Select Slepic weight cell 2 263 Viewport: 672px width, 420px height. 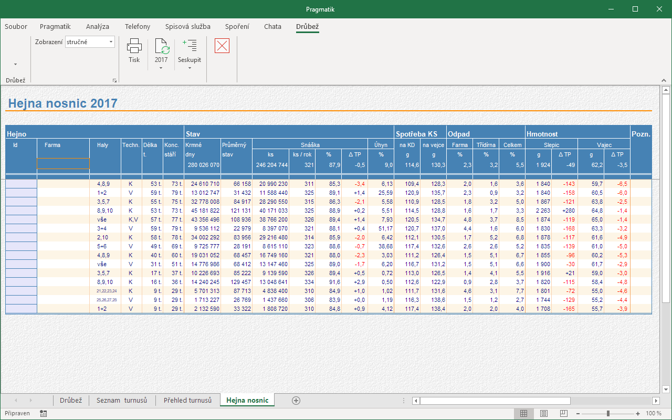539,211
